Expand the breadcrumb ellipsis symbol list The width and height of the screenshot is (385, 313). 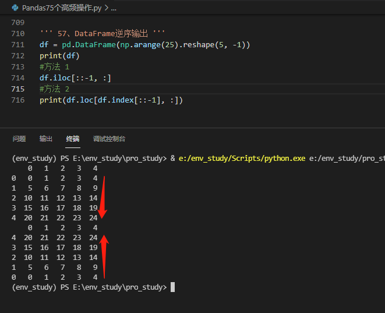pos(114,8)
